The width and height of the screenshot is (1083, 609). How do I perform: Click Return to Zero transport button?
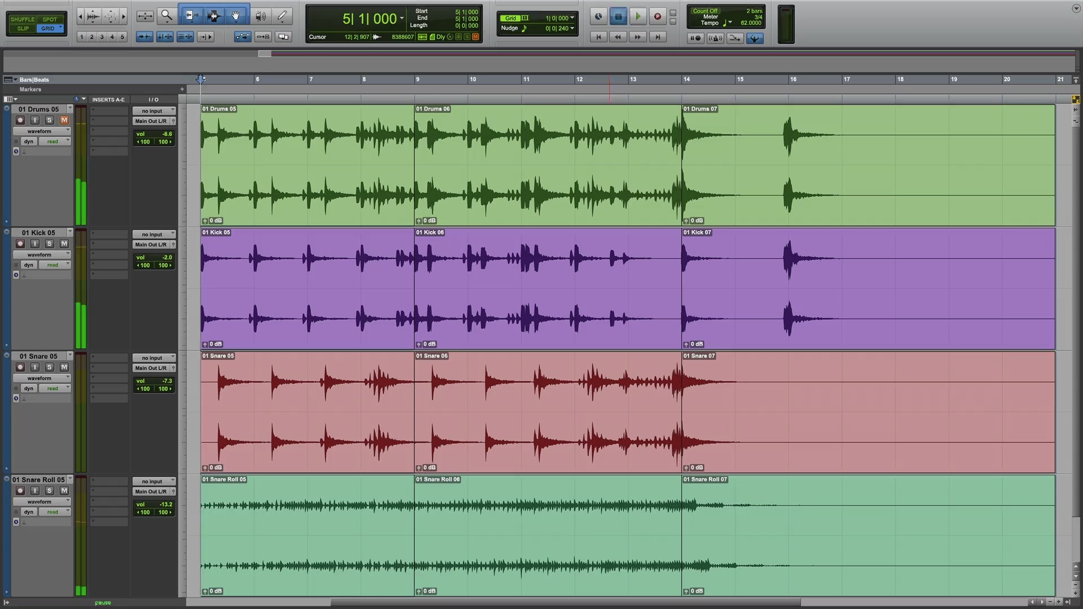click(598, 37)
